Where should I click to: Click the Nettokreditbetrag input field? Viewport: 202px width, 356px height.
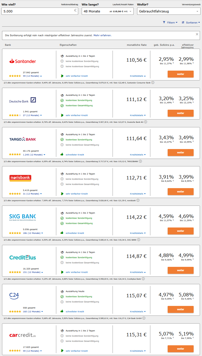tap(38, 11)
